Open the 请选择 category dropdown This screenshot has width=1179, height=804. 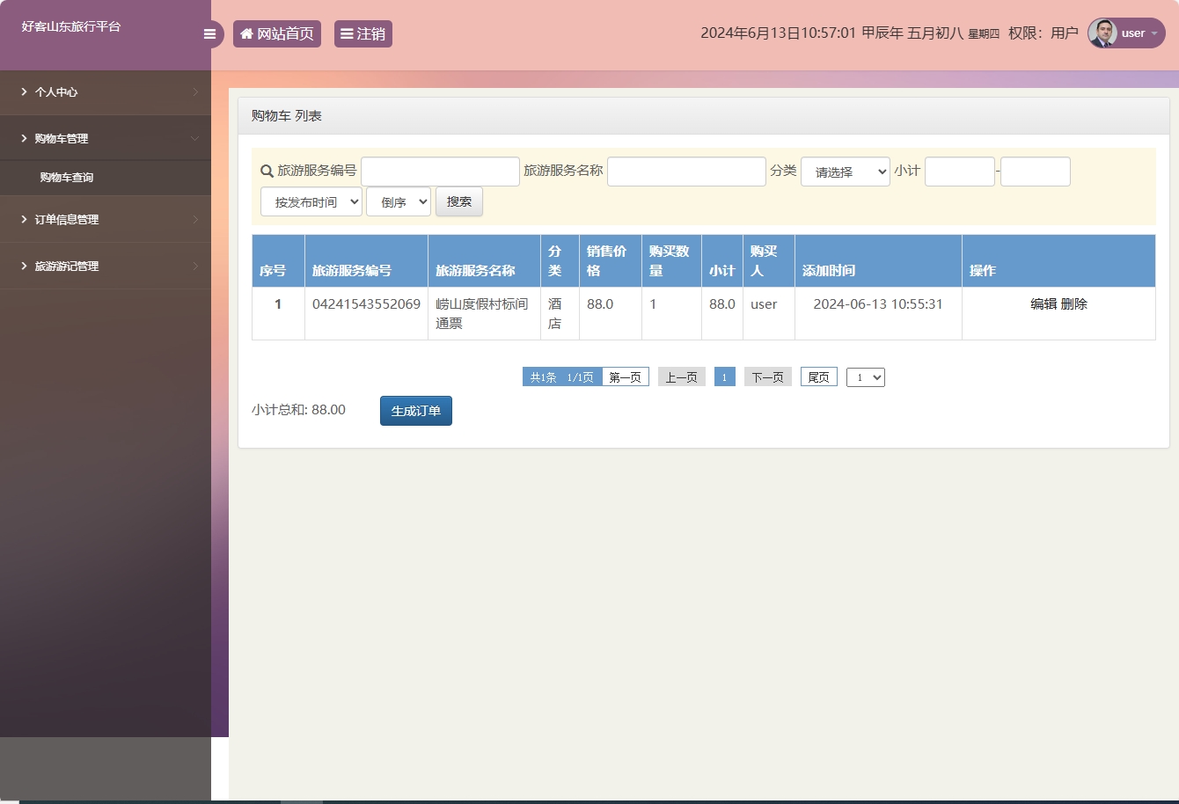[x=845, y=172]
